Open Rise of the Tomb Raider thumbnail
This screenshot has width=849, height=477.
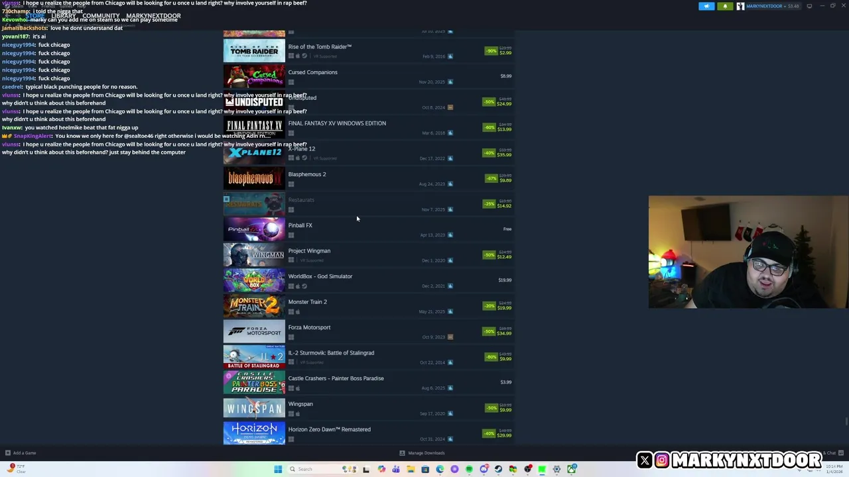(254, 51)
